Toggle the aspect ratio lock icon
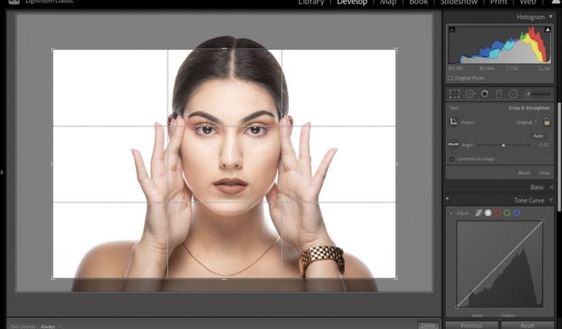This screenshot has height=329, width=562. (x=546, y=122)
